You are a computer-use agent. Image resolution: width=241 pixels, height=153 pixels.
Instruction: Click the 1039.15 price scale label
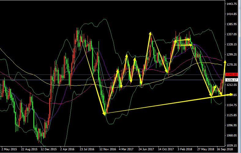click(232, 146)
